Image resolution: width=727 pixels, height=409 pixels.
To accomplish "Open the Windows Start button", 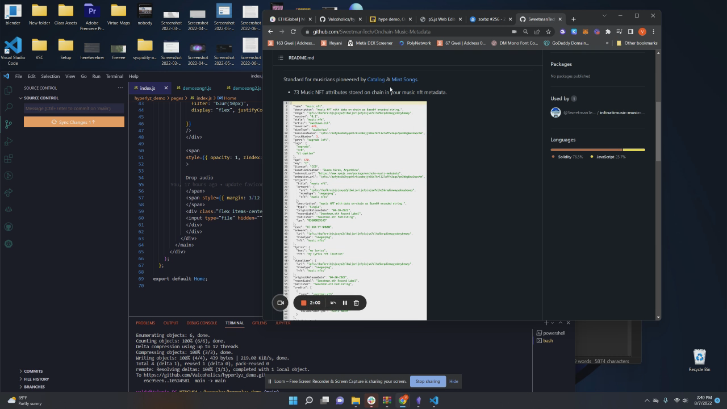I will tap(293, 400).
